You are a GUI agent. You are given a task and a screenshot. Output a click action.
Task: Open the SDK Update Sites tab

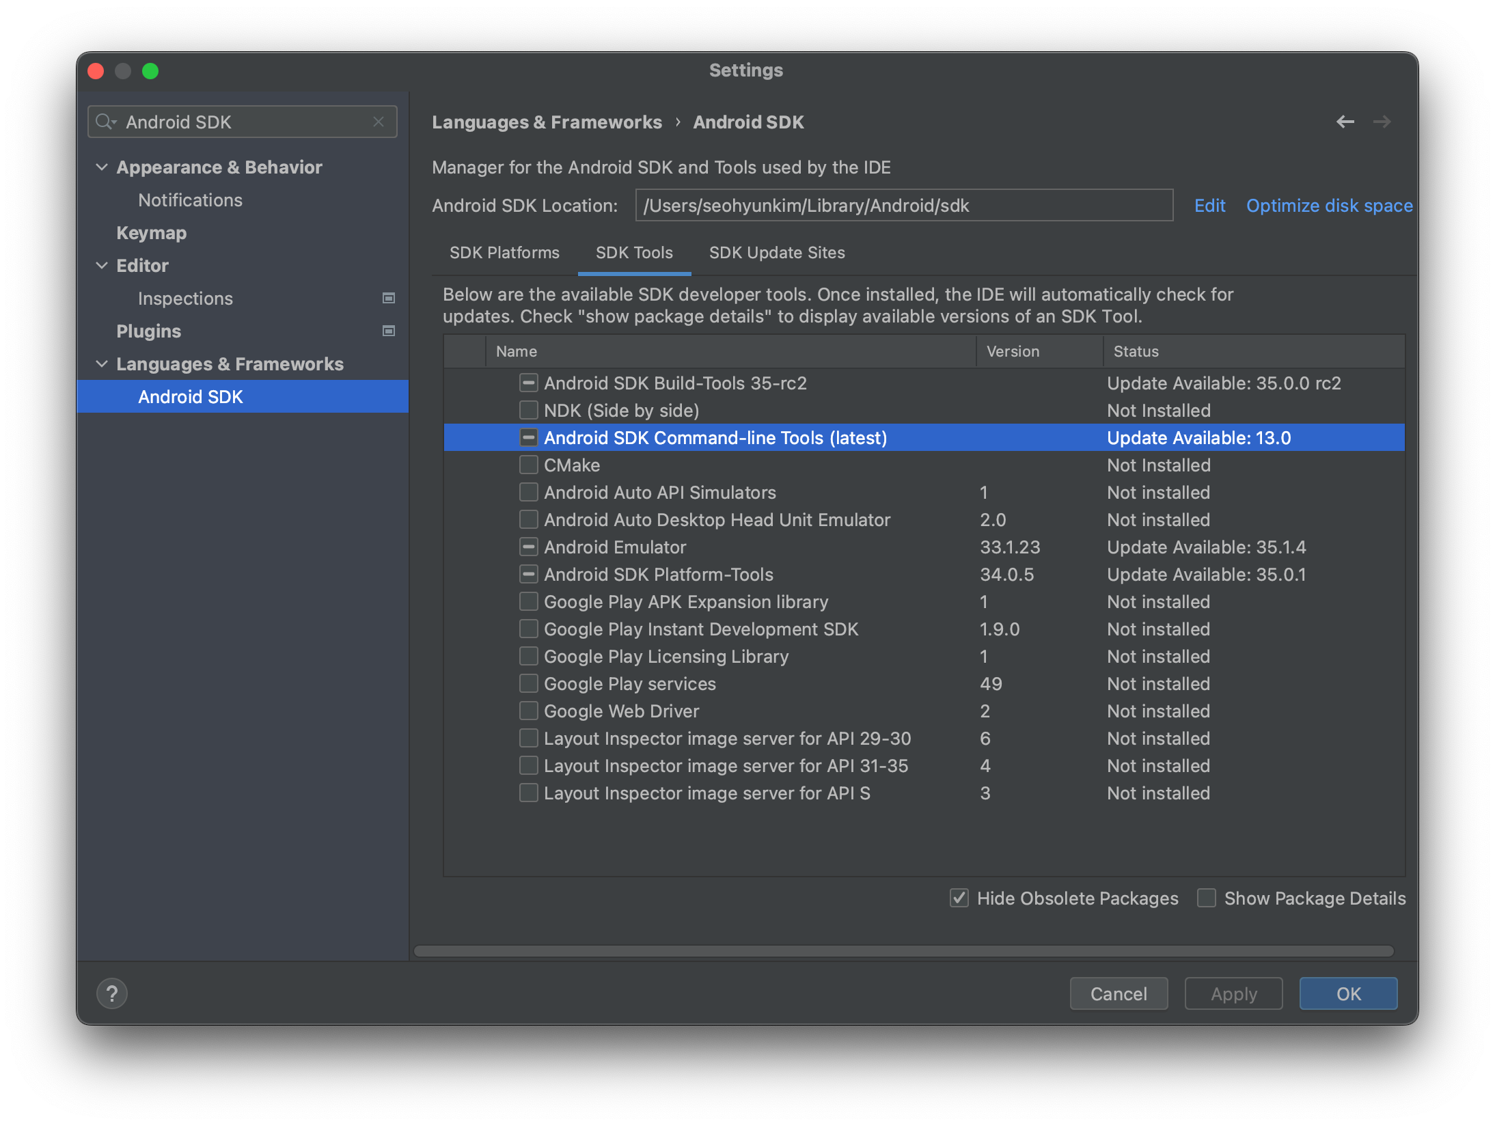pos(777,253)
